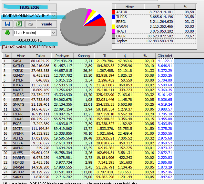
Task: Click the Hisse header in summary table
Action: tap(129, 7)
